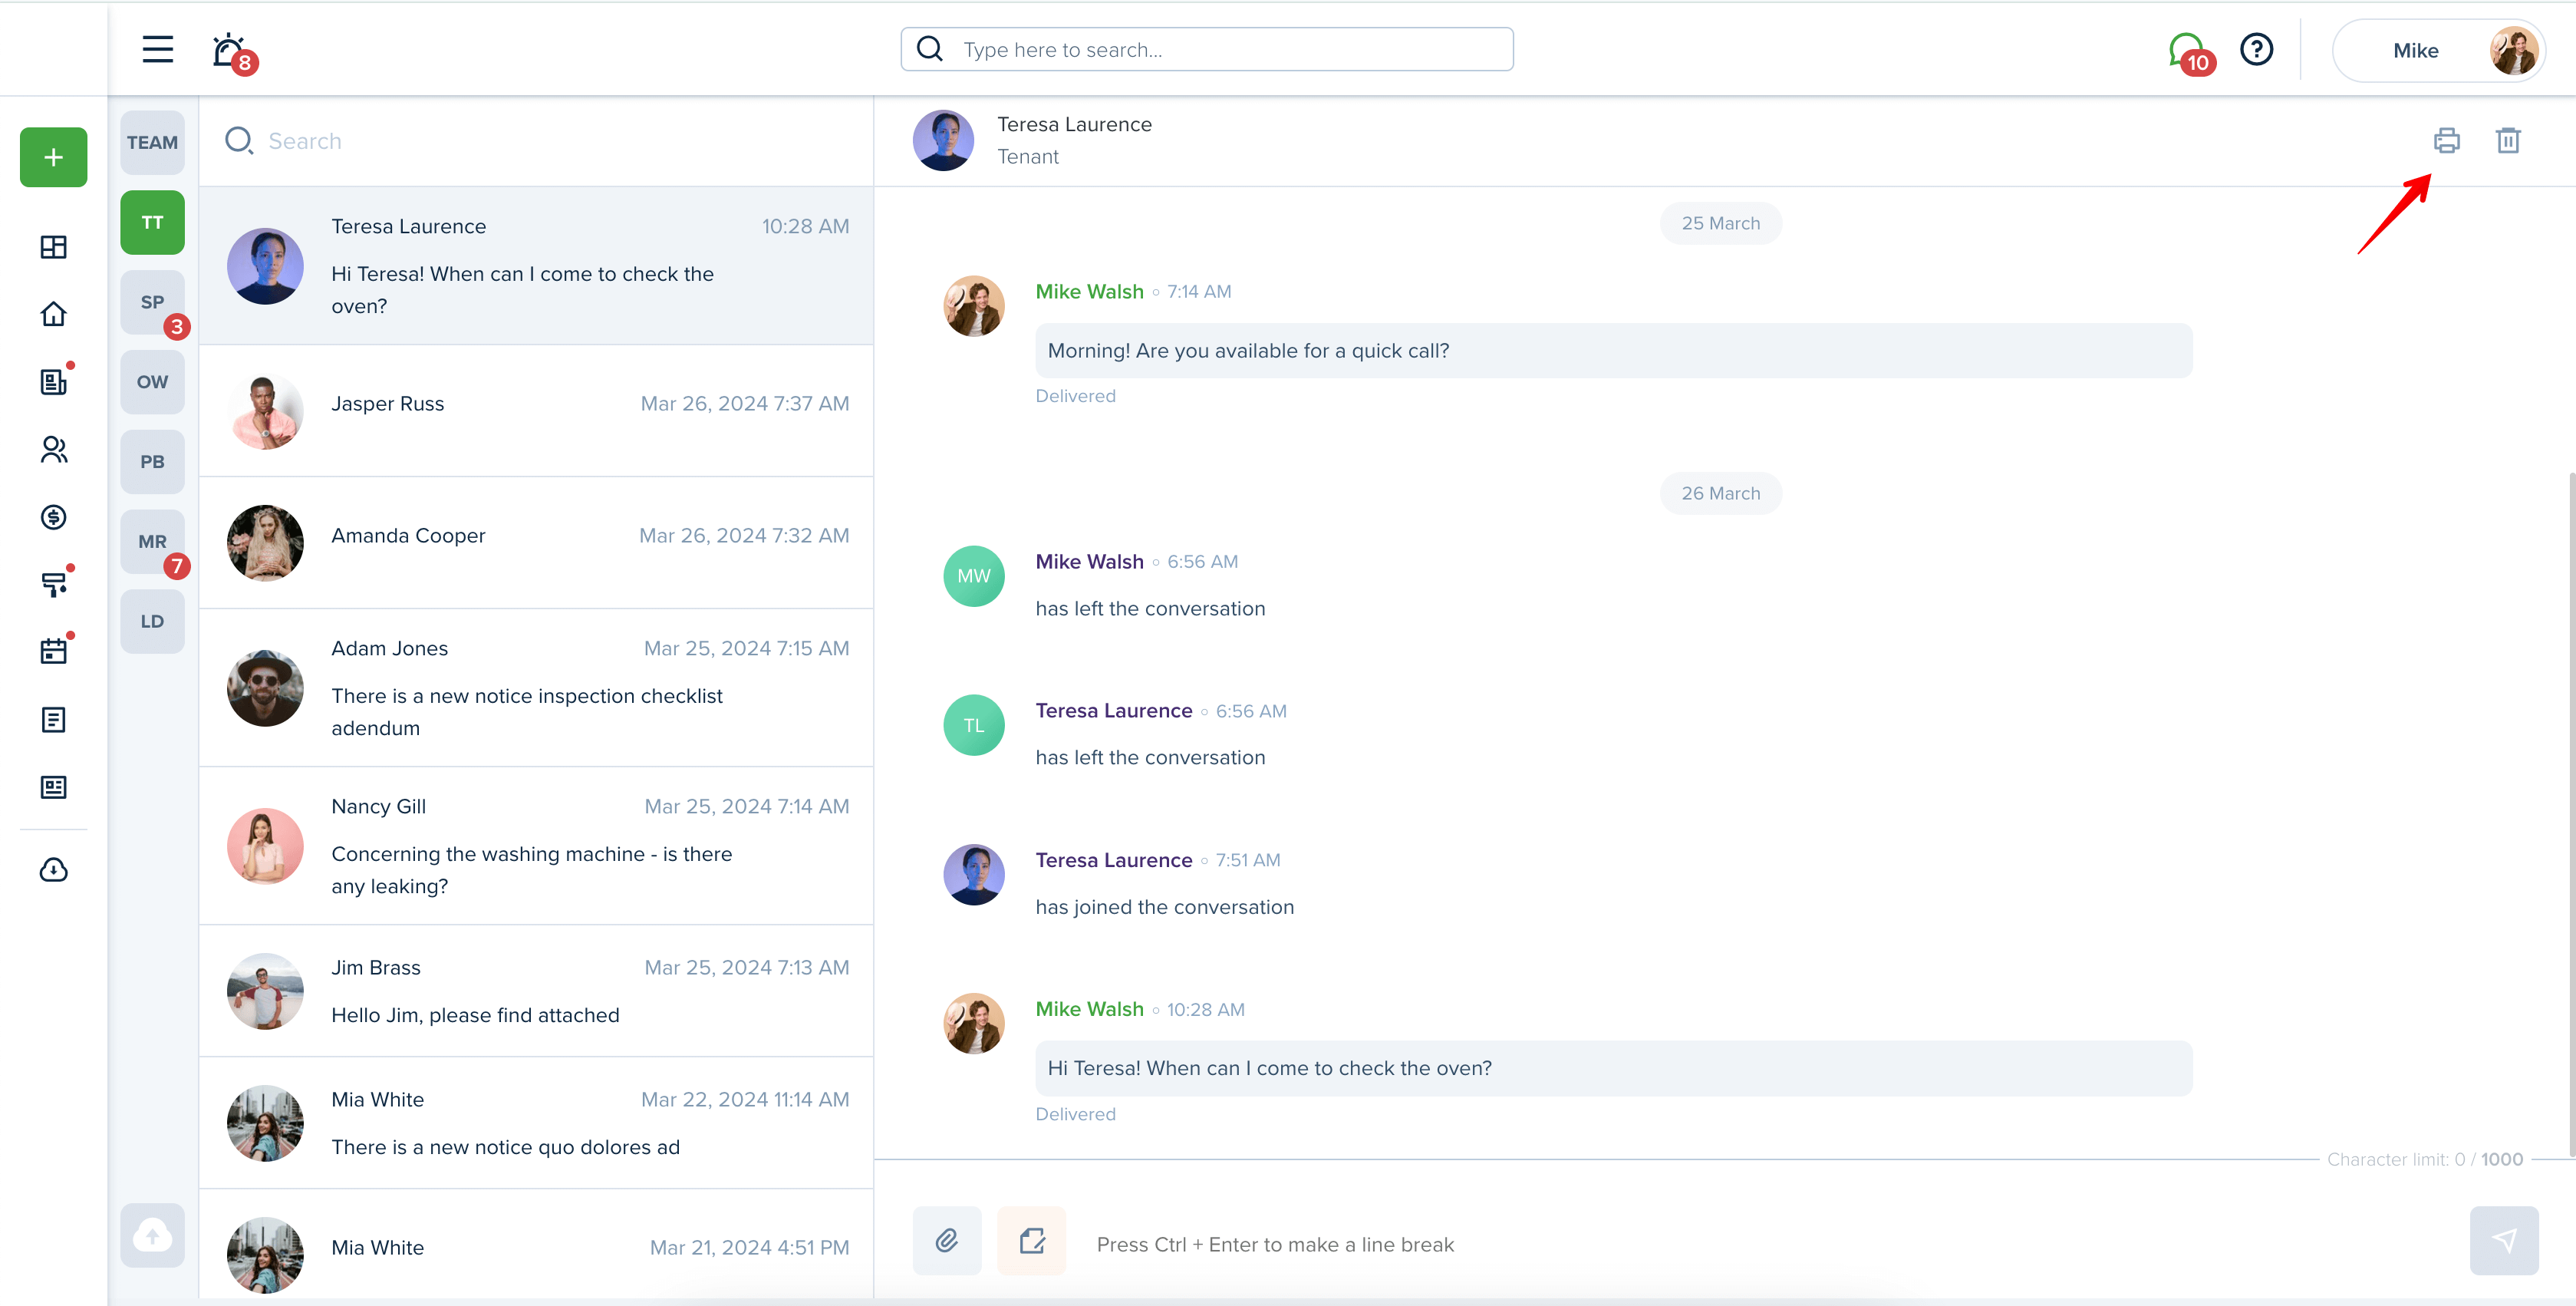Click Mike Walsh name at 7:14 AM

pos(1089,291)
